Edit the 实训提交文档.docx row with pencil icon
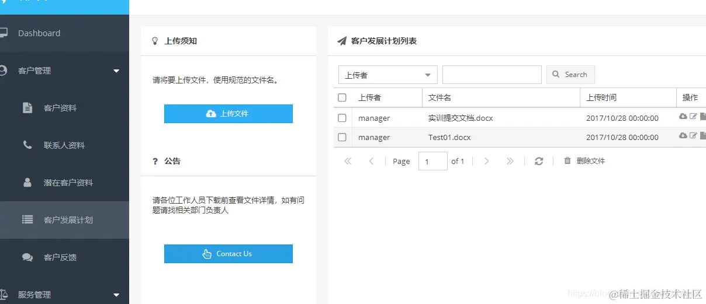706x304 pixels. point(693,116)
